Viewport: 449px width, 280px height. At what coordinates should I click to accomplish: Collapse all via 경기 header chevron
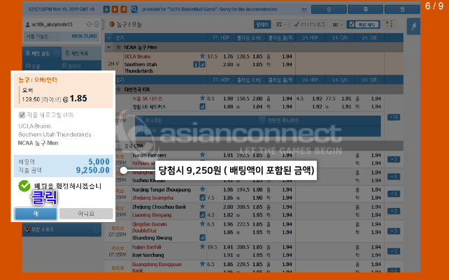click(x=109, y=38)
